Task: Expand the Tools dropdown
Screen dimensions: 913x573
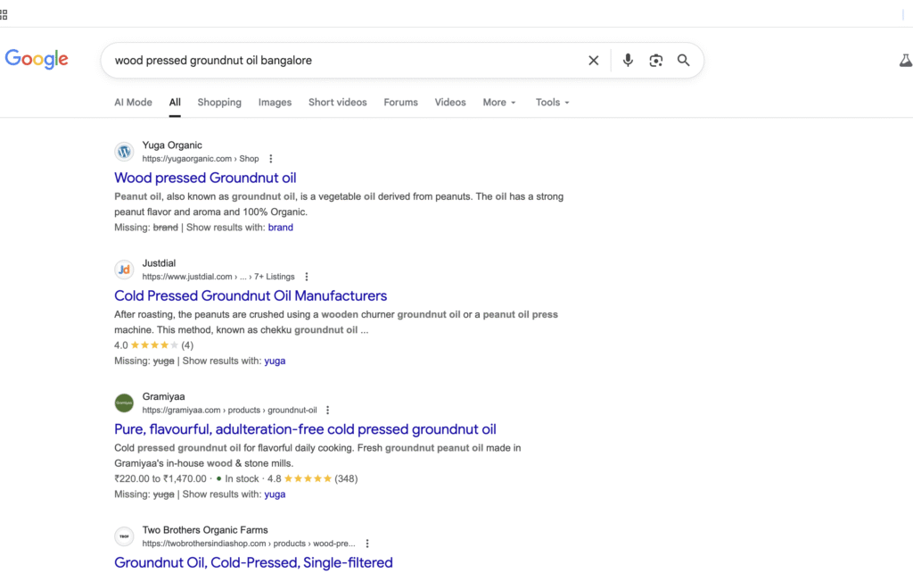Action: 552,103
